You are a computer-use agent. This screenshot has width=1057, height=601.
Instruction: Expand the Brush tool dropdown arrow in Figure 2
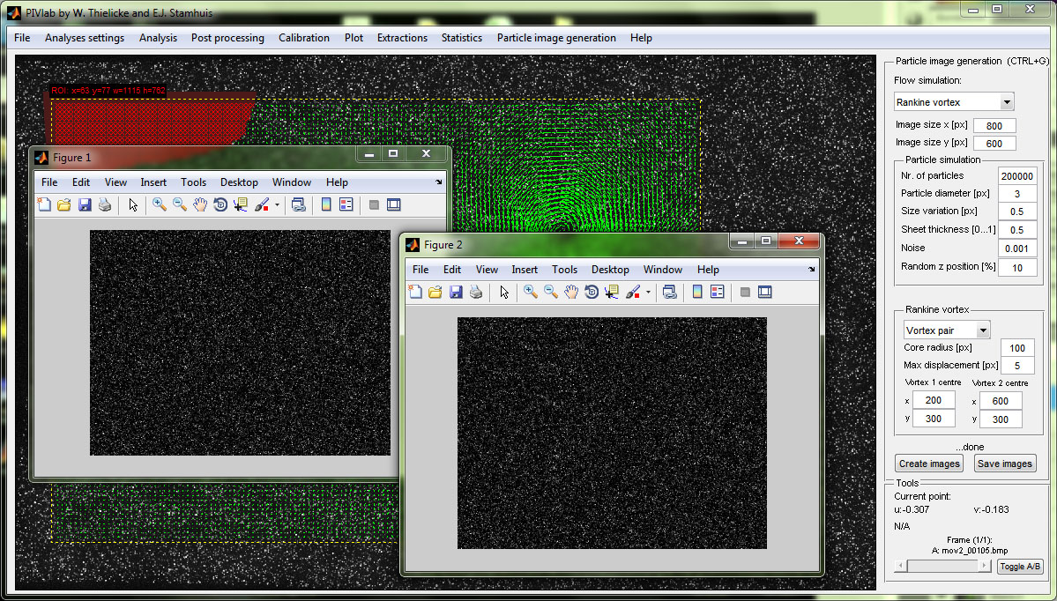click(648, 292)
